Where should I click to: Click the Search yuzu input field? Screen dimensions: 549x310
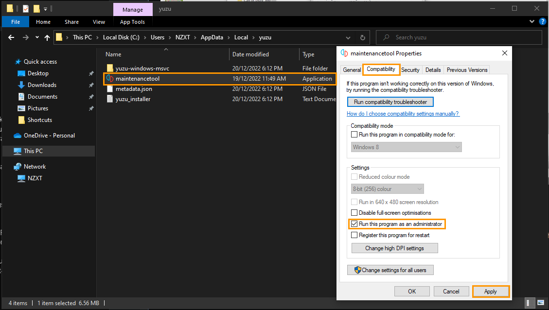click(459, 37)
